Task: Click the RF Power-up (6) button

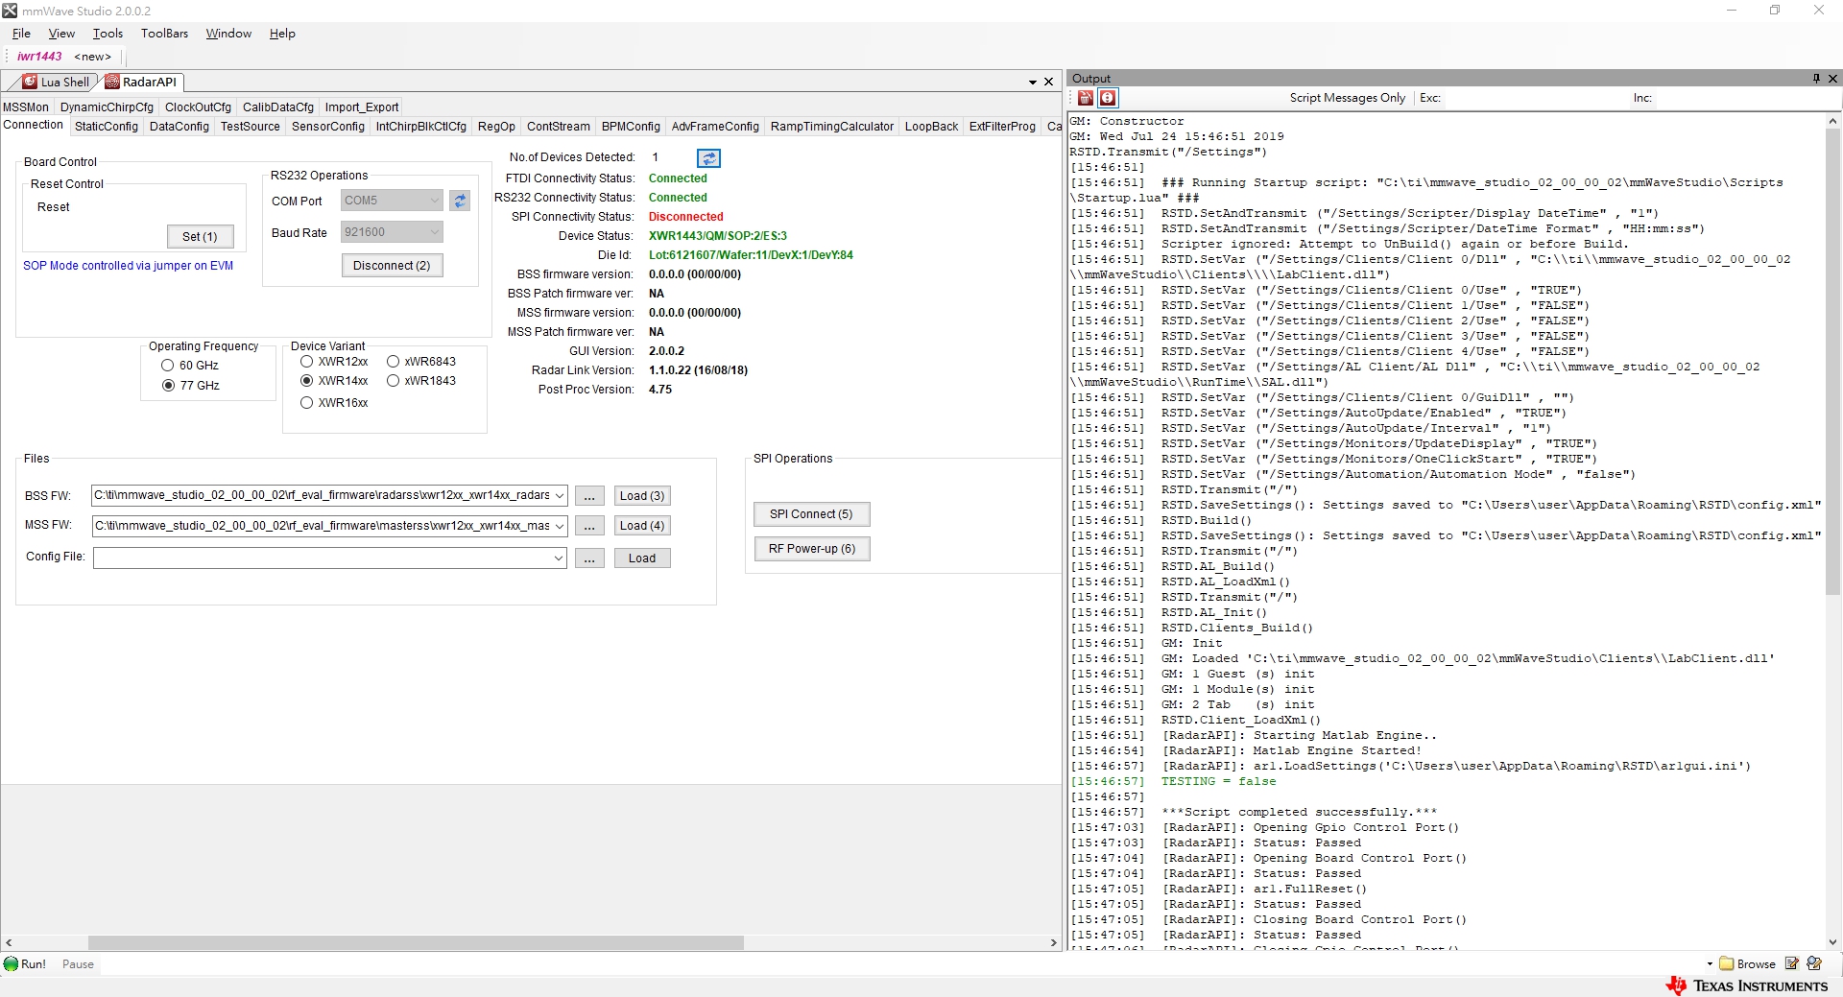Action: [811, 548]
